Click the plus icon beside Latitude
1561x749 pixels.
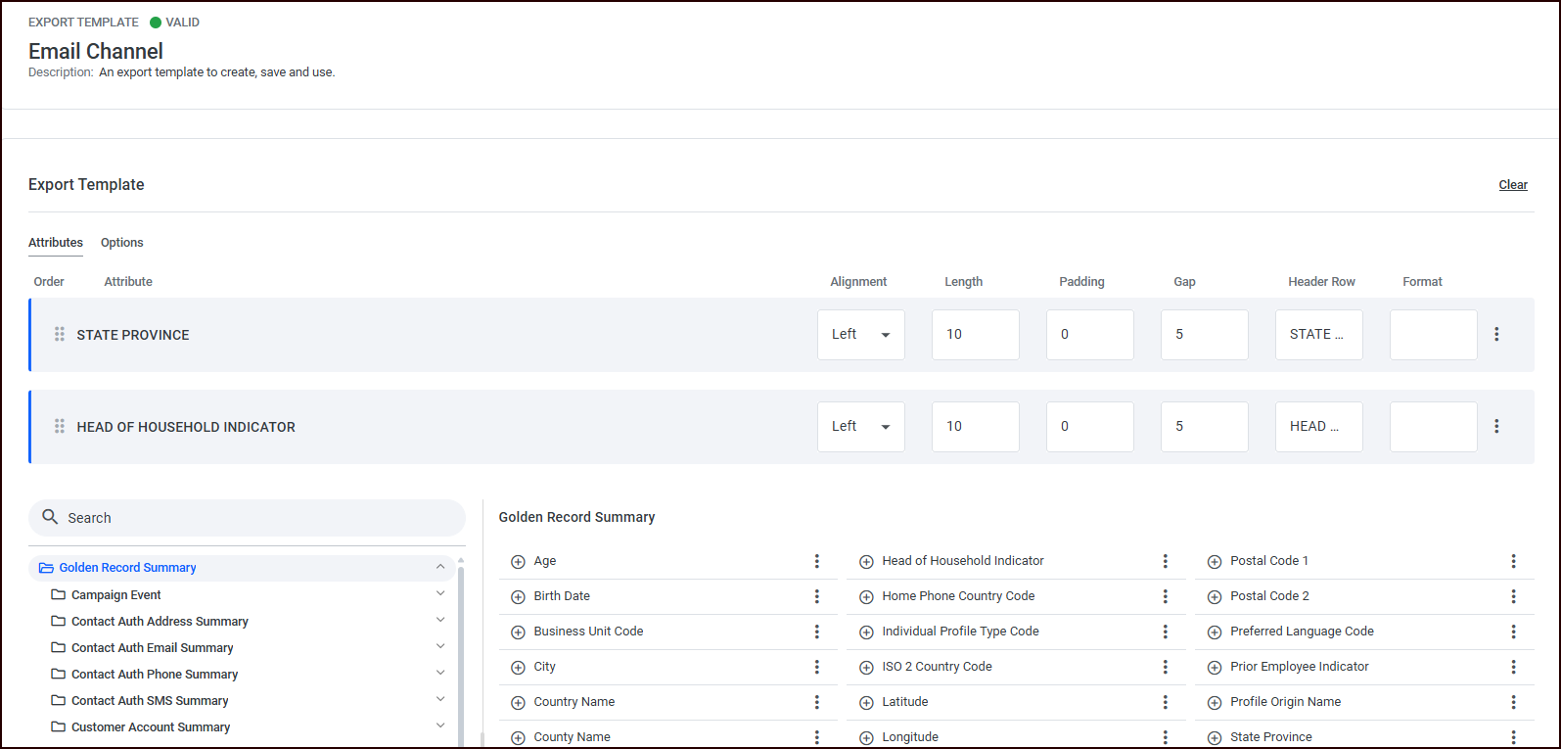(x=866, y=703)
